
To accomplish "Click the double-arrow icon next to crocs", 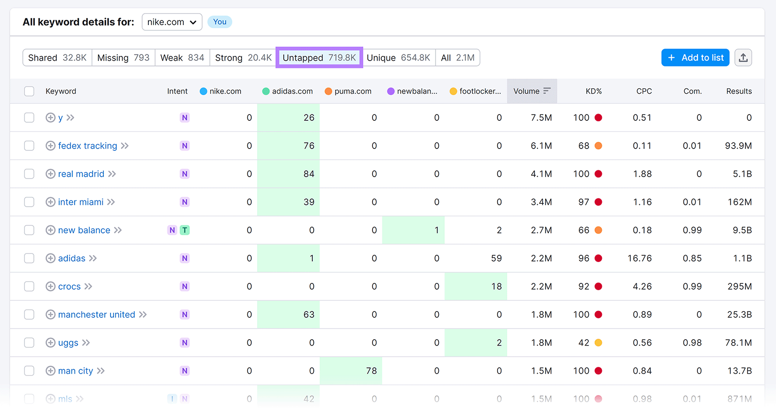I will click(88, 286).
